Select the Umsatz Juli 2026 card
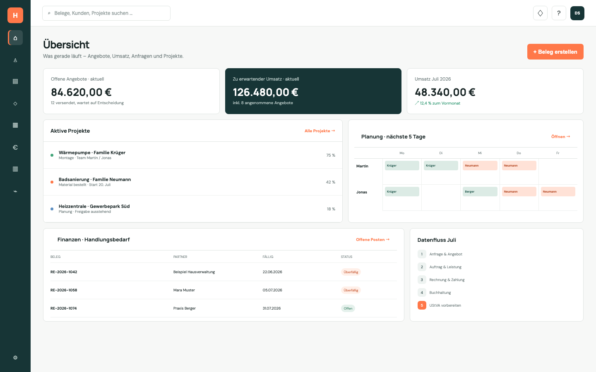Viewport: 596px width, 372px height. 495,91
